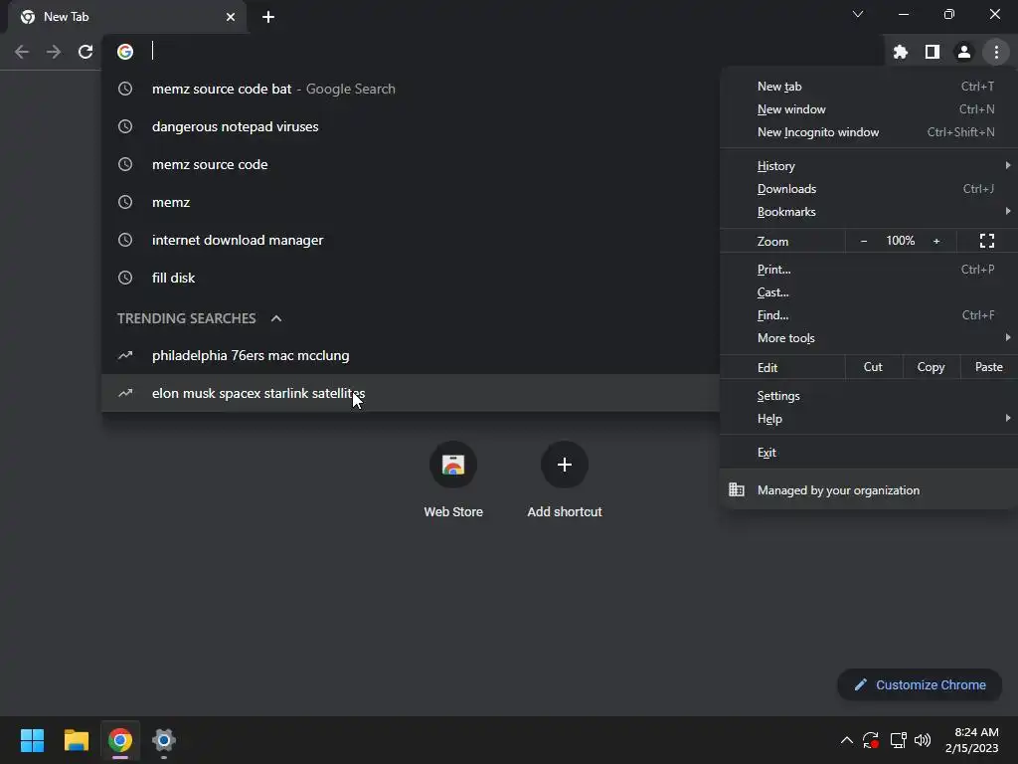Viewport: 1018px width, 764px height.
Task: Click Chrome icon in taskbar
Action: (x=120, y=740)
